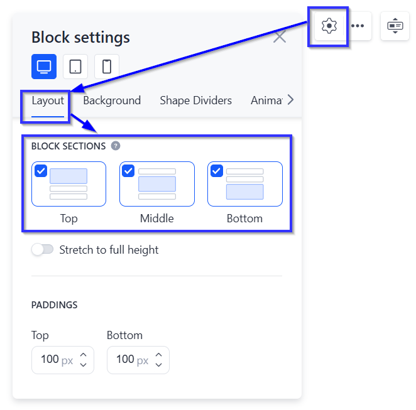The height and width of the screenshot is (410, 416).
Task: Open the Shape Dividers tab
Action: 196,100
